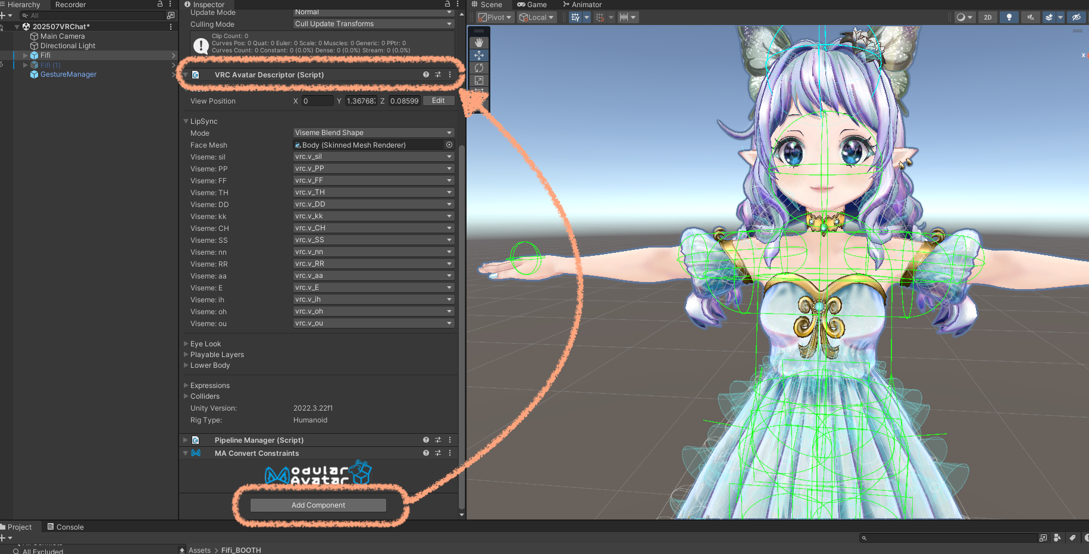The height and width of the screenshot is (554, 1089).
Task: Open Viseme: ou blend shape dropdown
Action: [374, 323]
